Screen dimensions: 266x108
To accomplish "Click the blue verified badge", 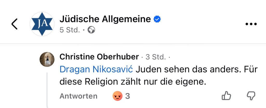I will point(157,19).
